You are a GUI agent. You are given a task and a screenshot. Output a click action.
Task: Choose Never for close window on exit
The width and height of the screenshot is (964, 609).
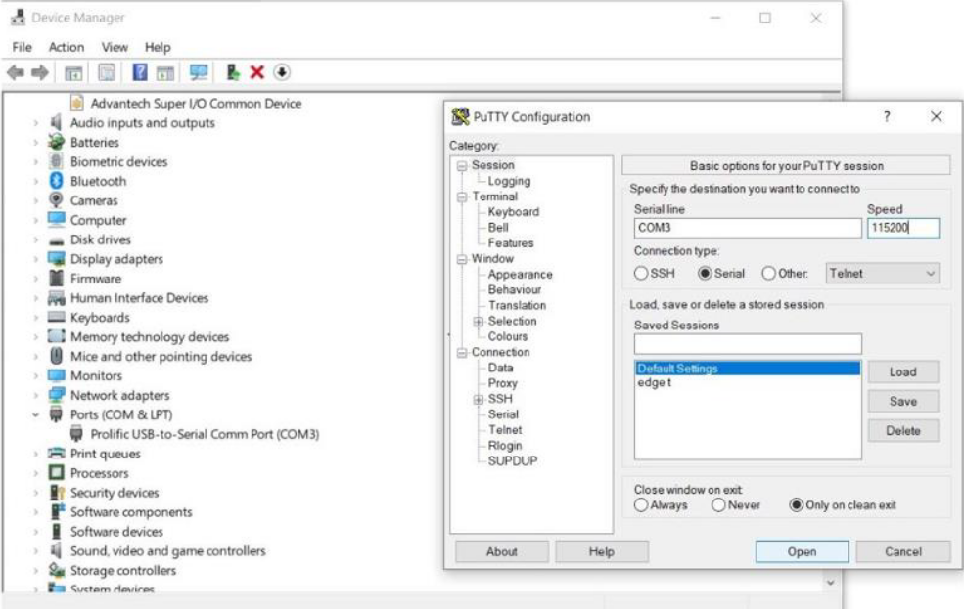pyautogui.click(x=718, y=505)
